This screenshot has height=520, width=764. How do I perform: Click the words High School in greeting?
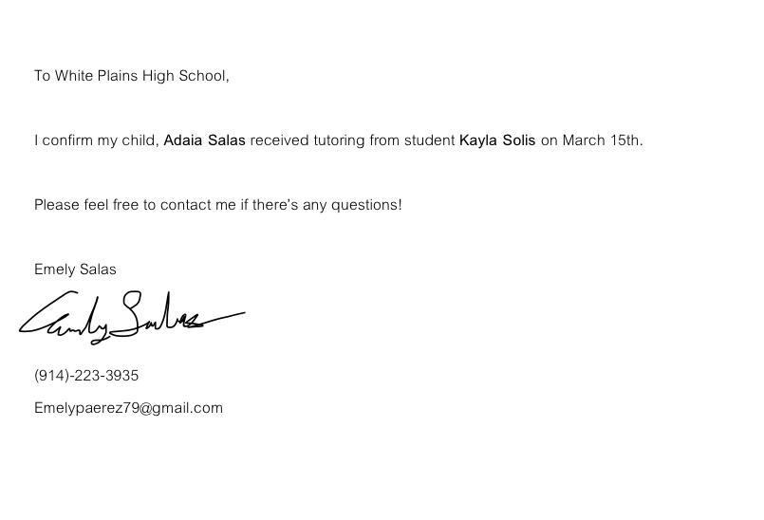pos(185,76)
